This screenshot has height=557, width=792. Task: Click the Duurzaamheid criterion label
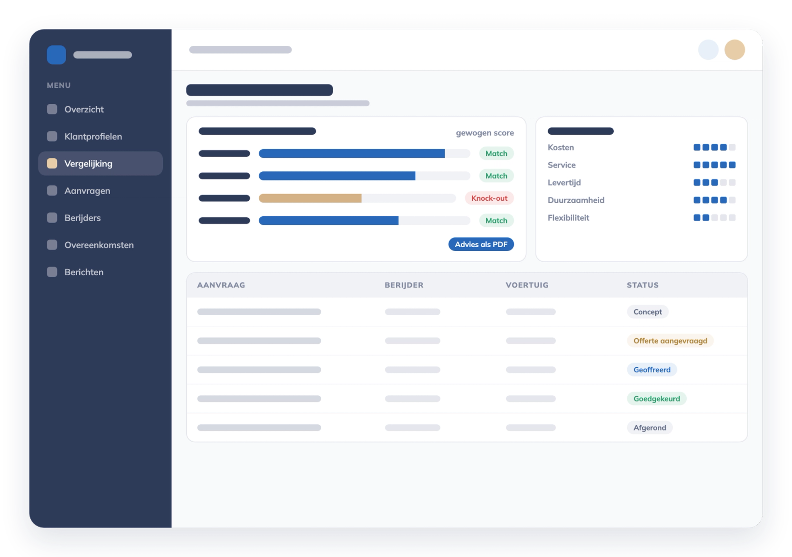(576, 200)
